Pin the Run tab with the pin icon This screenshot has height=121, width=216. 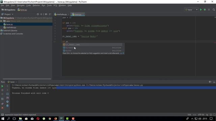[x=2, y=104]
